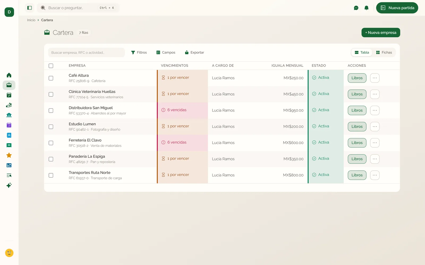Screen dimensions: 425x265
Task: Open more actions for Café Altura
Action: [375, 78]
